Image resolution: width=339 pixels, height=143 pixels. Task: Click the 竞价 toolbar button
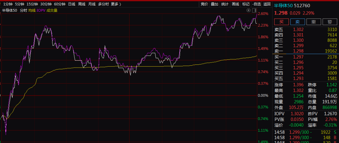(x=204, y=4)
